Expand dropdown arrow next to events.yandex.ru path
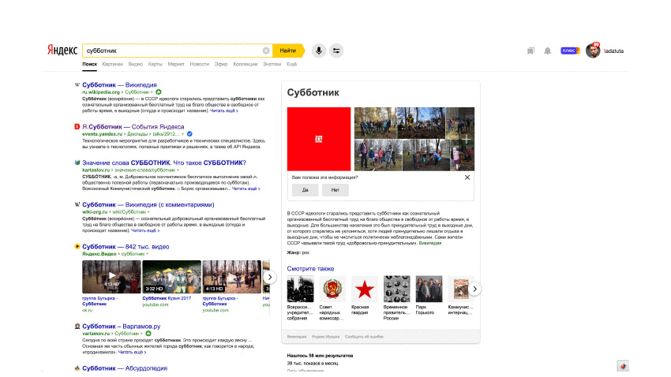 tap(182, 134)
